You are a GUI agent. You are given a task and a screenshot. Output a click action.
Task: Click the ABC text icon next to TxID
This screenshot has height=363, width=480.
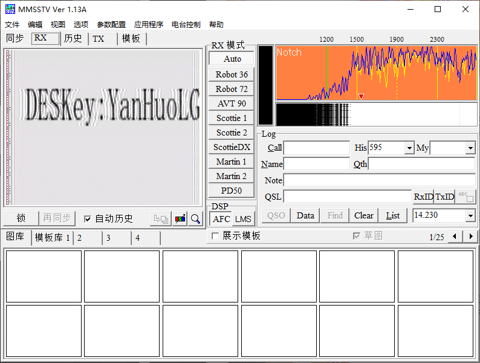point(466,197)
